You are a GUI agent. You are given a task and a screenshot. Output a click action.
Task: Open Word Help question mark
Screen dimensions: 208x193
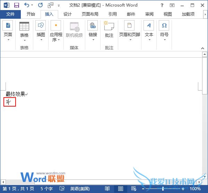[162, 5]
